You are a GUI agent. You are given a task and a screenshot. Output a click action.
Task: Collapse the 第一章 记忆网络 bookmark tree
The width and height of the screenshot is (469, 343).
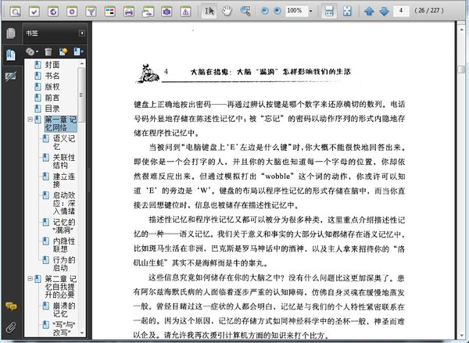tap(30, 120)
